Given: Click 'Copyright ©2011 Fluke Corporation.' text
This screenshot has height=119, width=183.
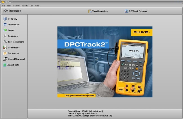Looking at the screenshot, I should coord(80,96).
